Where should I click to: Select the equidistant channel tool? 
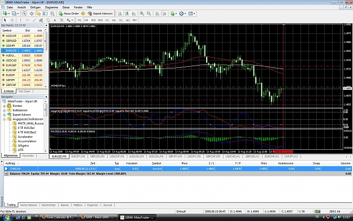point(41,20)
